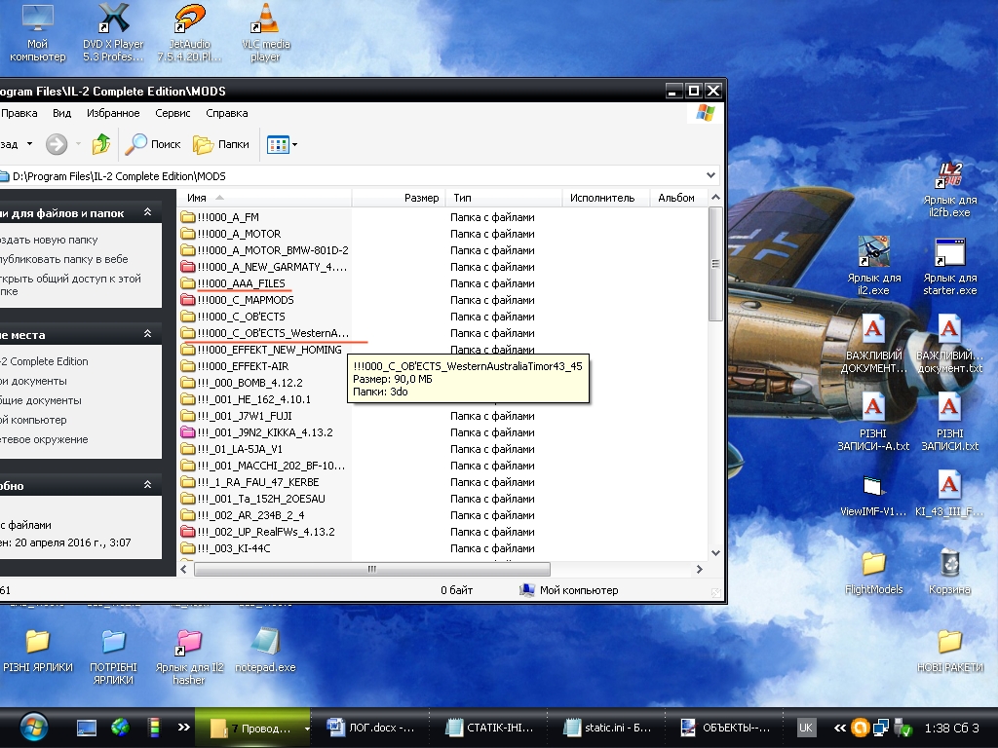Open the Избранное menu

113,113
